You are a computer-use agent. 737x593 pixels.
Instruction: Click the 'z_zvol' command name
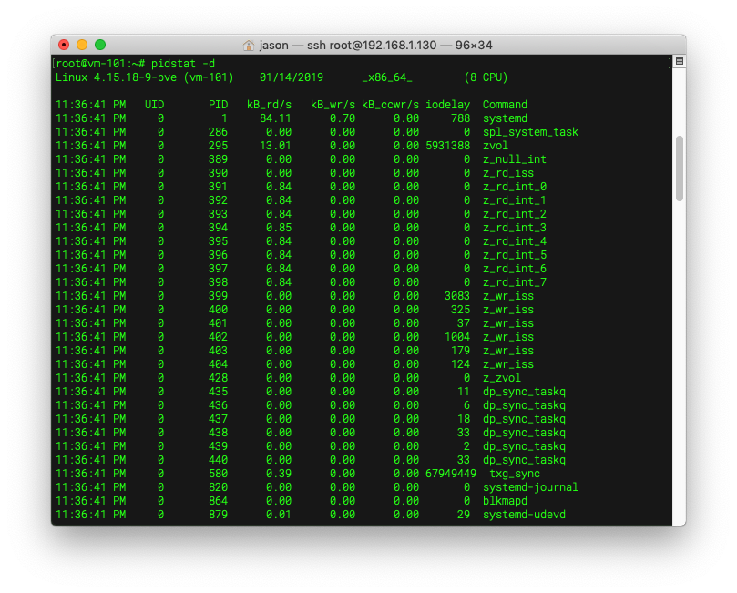502,378
